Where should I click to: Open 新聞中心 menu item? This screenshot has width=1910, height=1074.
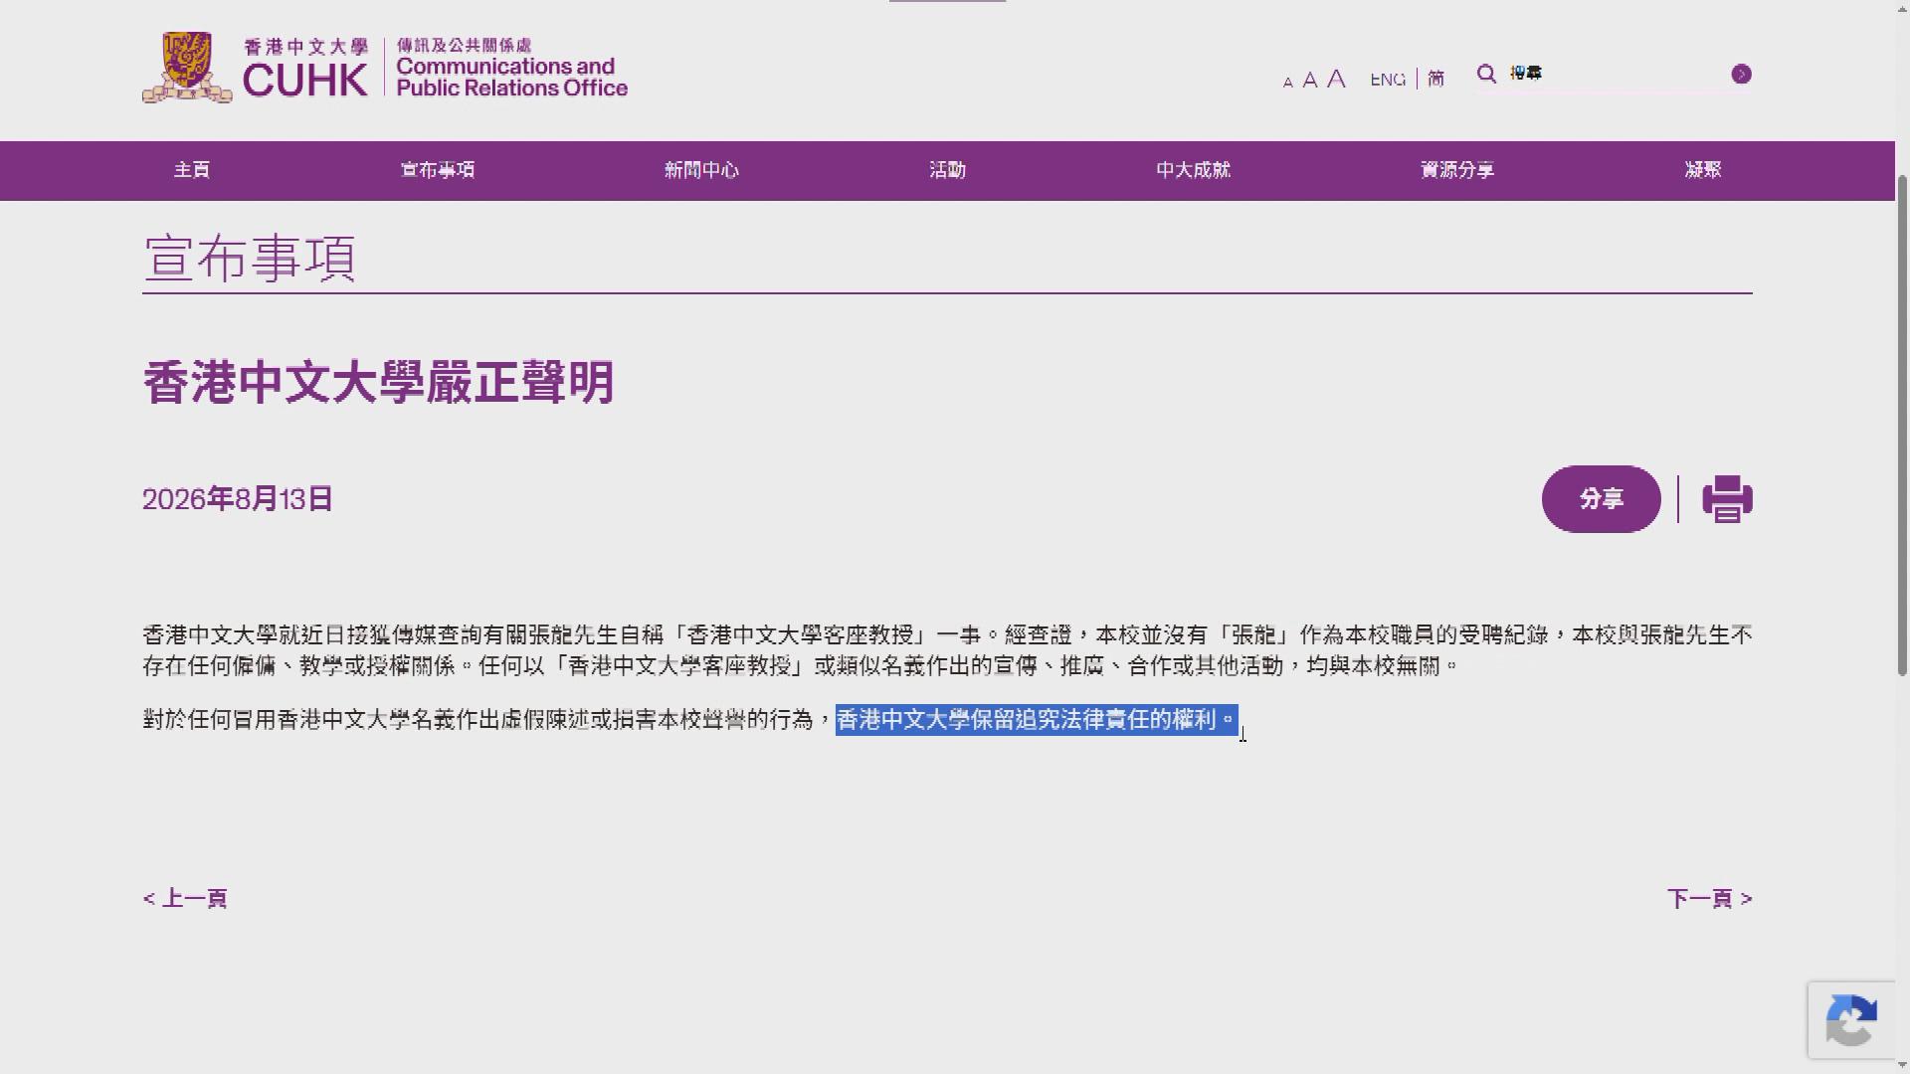(x=702, y=170)
